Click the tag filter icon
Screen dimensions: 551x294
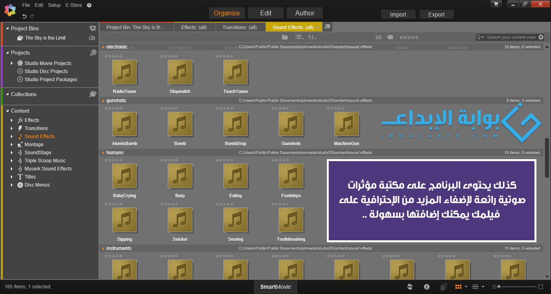pos(390,37)
